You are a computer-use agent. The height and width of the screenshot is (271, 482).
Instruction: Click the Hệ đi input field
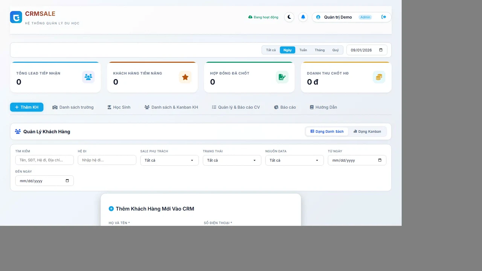[x=107, y=160]
